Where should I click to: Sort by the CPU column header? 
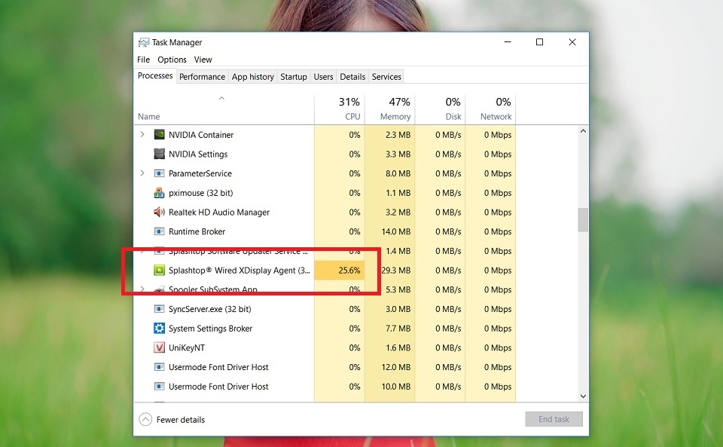click(340, 109)
